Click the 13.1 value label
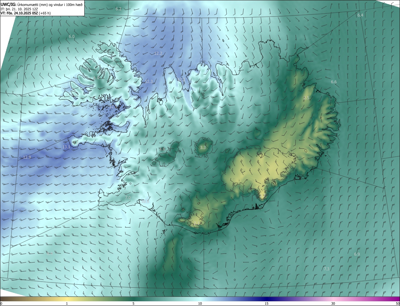Viewport: 400px width, 306px height. point(66,147)
